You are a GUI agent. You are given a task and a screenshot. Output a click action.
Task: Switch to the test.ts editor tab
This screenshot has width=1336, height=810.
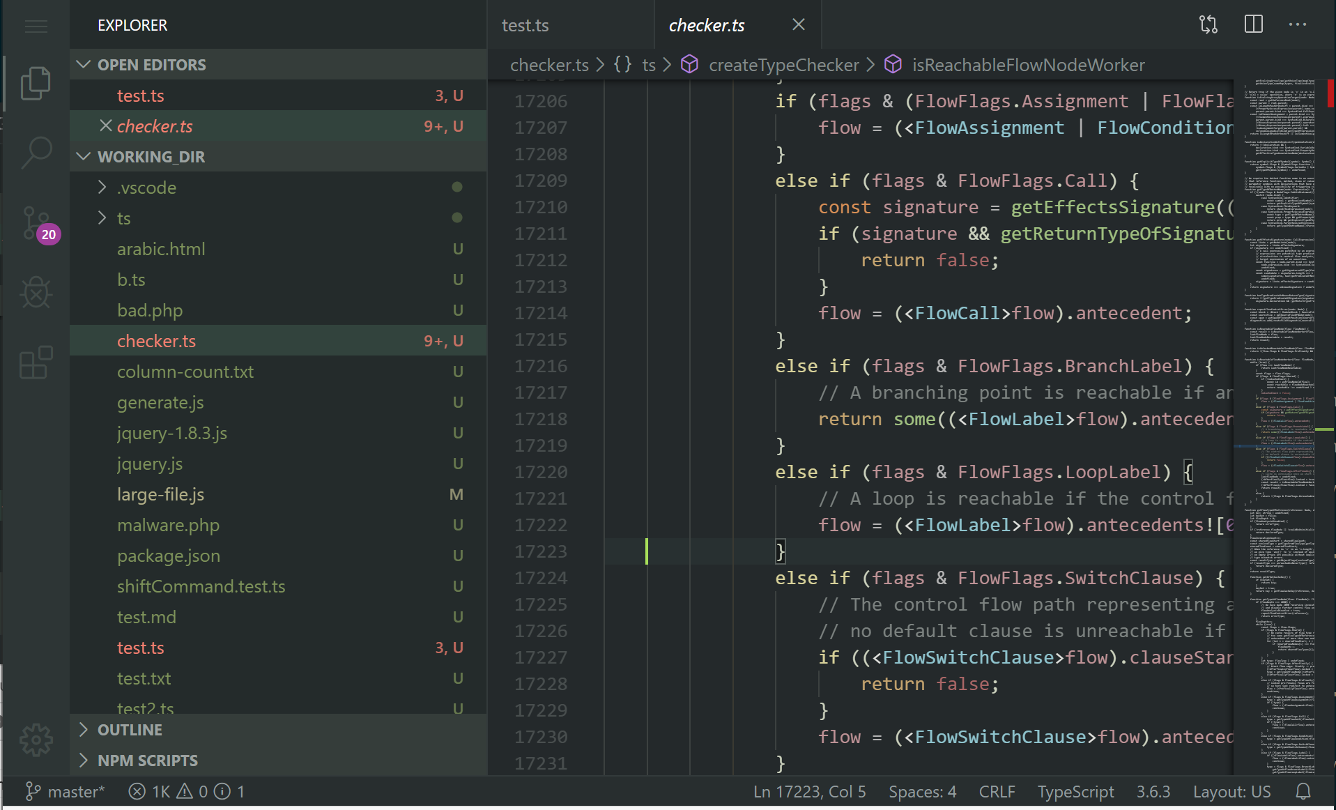[x=570, y=25]
